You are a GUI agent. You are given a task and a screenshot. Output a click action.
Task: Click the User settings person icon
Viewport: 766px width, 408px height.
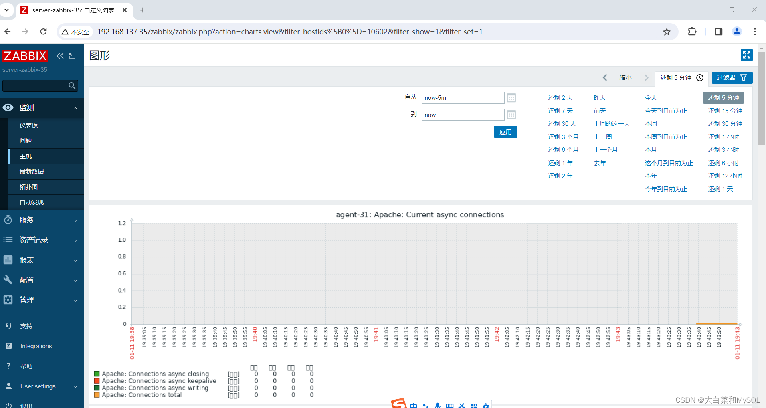(x=8, y=386)
